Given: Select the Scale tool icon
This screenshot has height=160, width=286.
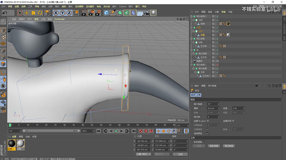Looking at the screenshot, I should click(x=34, y=13).
